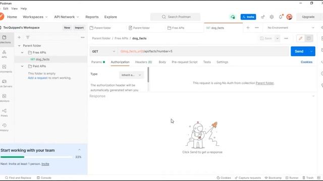Click the team progress bar at 33%
Screen dimensions: 323x181
pyautogui.click(x=36, y=157)
